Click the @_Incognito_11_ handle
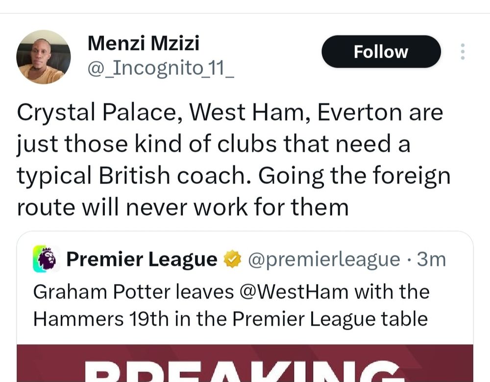The width and height of the screenshot is (490, 382). click(x=161, y=69)
